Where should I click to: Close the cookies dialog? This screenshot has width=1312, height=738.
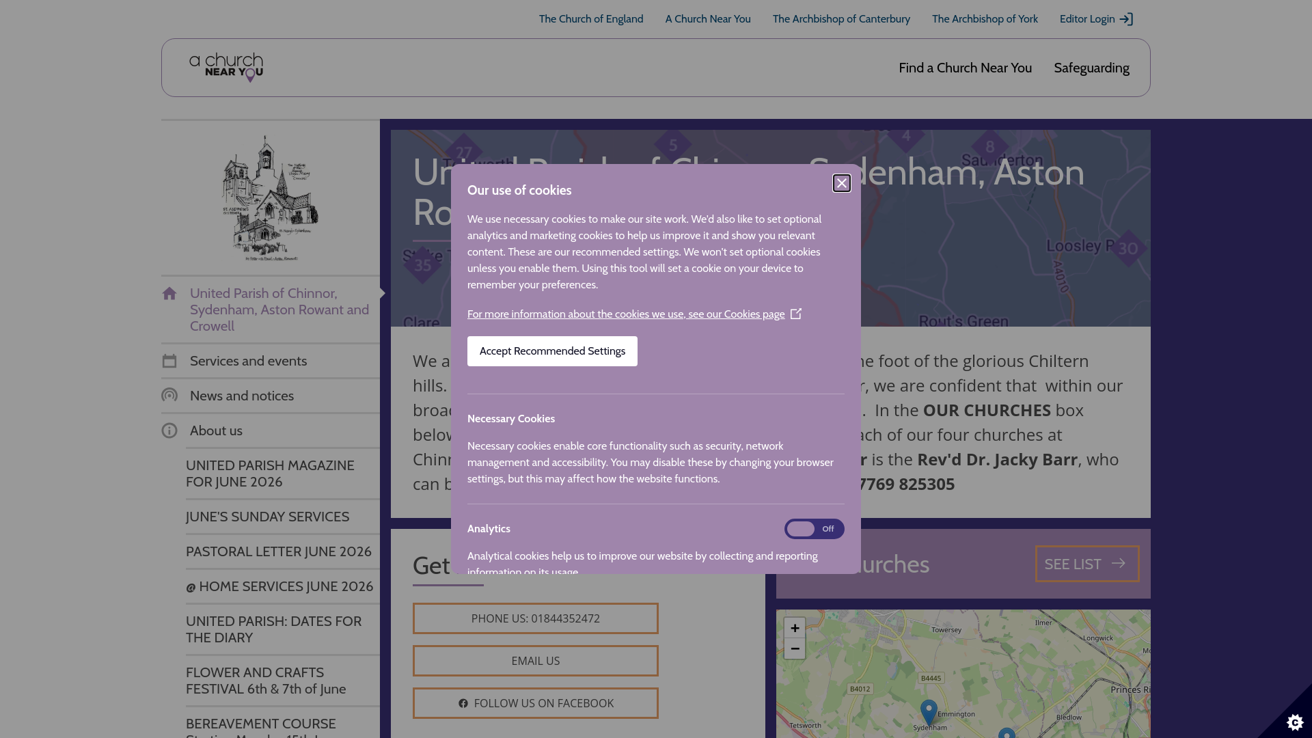coord(842,183)
